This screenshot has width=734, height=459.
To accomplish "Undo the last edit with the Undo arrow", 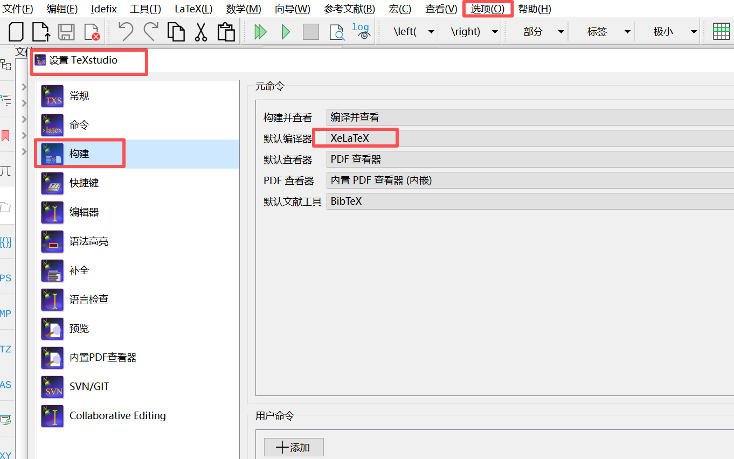I will click(x=126, y=32).
